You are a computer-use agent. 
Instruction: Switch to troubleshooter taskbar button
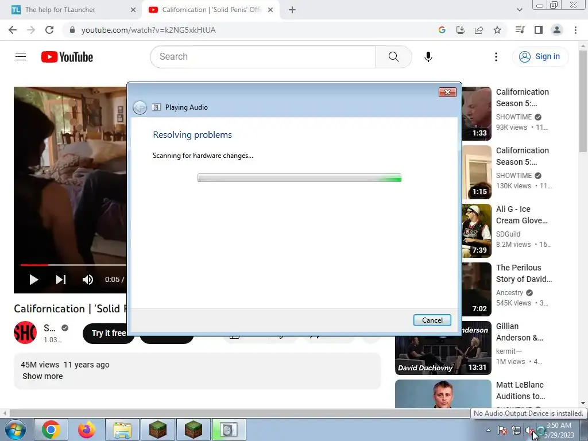pos(229,430)
